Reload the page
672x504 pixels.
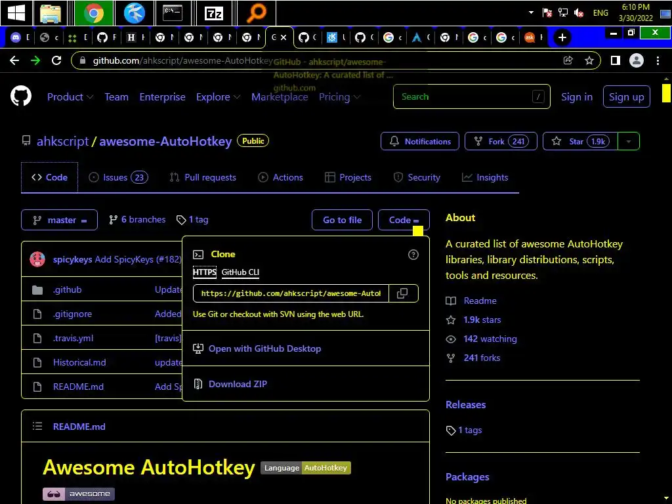[x=56, y=60]
